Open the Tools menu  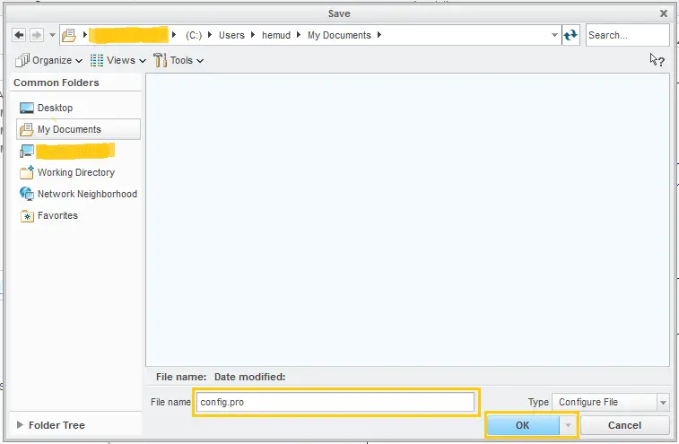pos(179,60)
